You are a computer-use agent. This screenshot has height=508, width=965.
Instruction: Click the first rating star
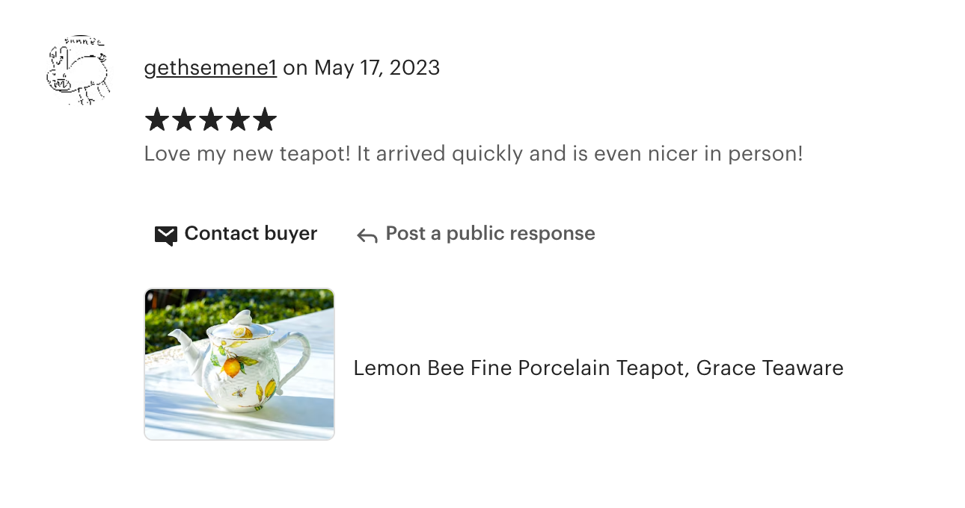click(x=156, y=120)
